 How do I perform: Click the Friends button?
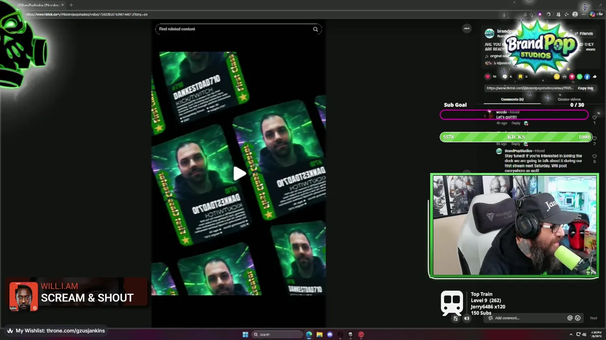click(x=584, y=34)
